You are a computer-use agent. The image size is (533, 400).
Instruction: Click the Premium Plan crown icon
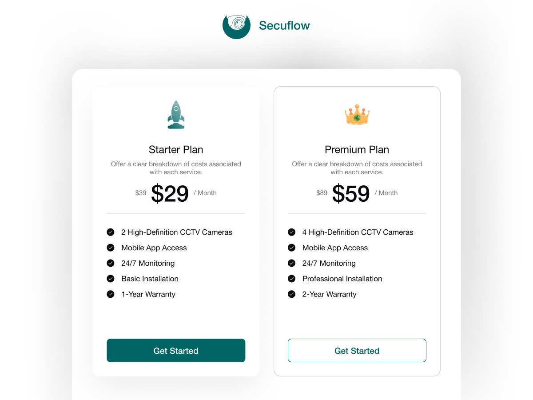[357, 115]
